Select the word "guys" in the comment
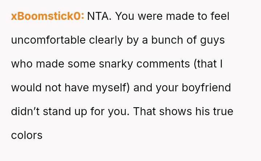The height and width of the screenshot is (161, 261). tap(212, 40)
